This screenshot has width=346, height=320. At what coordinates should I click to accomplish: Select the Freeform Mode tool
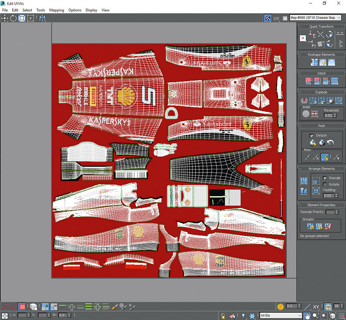pos(30,18)
